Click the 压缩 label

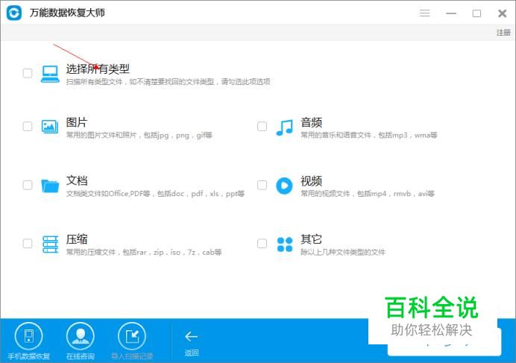click(x=77, y=239)
